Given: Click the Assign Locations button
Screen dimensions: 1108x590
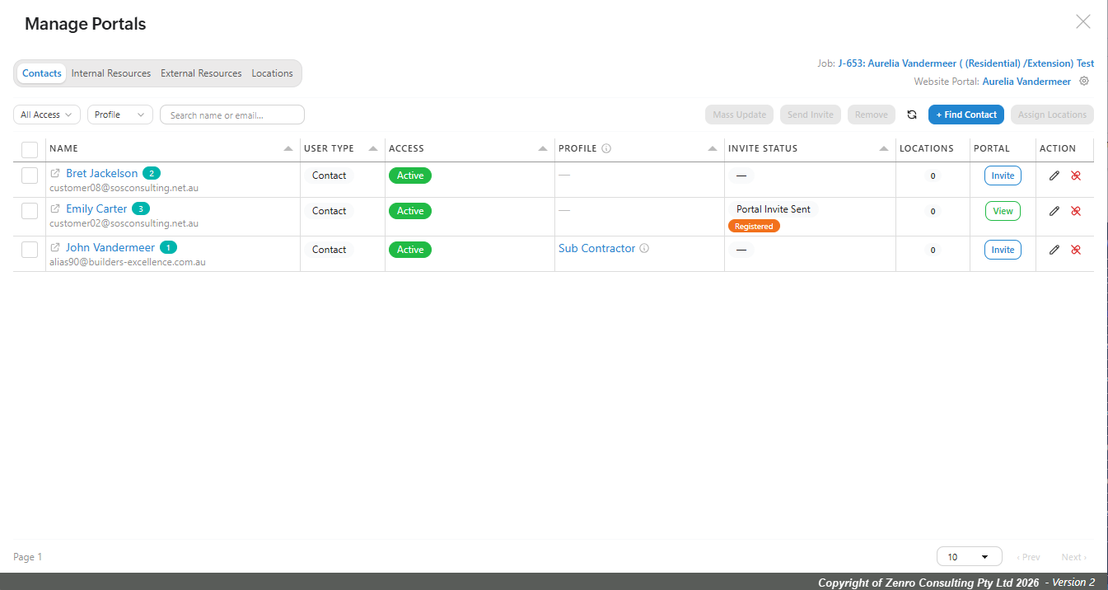Looking at the screenshot, I should click(1052, 115).
